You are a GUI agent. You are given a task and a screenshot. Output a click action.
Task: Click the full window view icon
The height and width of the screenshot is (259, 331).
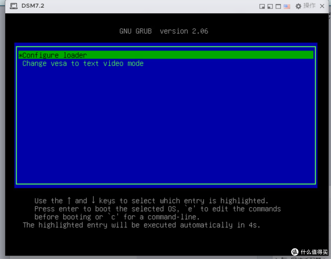(x=278, y=6)
